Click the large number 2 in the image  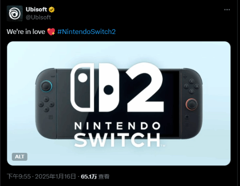point(145,87)
